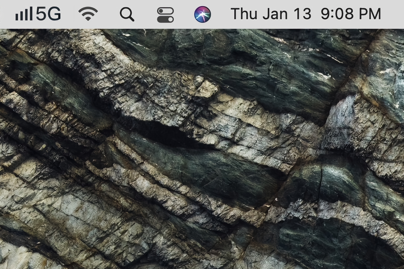Open the Wi-Fi menu bar icon
Image resolution: width=404 pixels, height=269 pixels.
pyautogui.click(x=88, y=14)
